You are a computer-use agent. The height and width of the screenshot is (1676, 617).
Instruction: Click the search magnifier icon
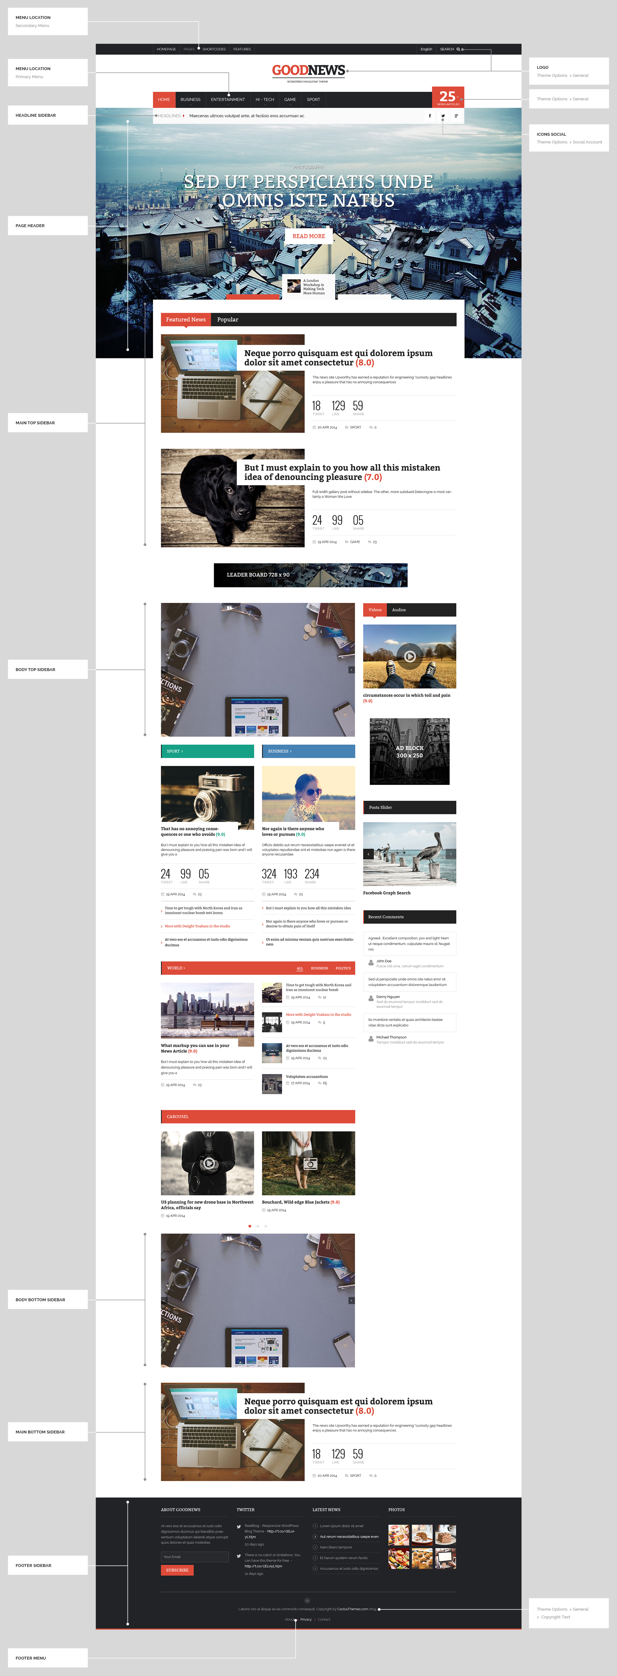coord(458,50)
